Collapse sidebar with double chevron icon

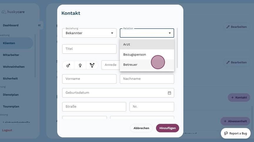(x=39, y=25)
